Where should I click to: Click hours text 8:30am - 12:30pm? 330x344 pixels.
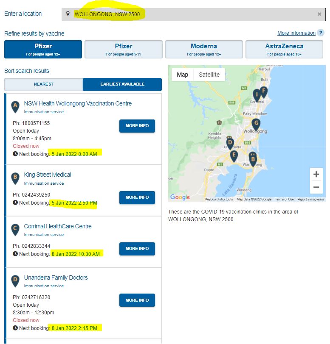[x=34, y=313]
